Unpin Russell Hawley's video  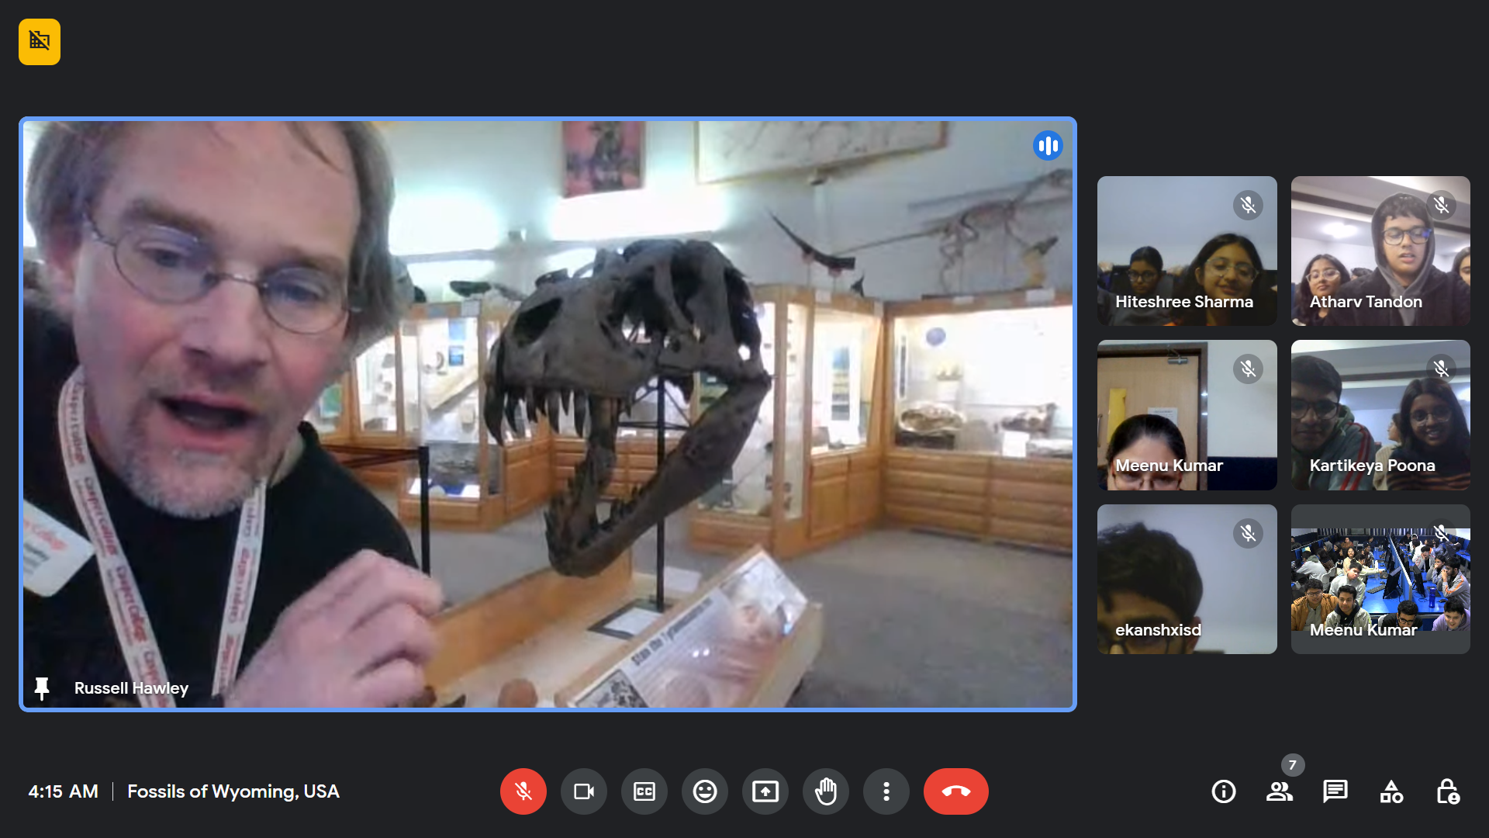tap(42, 688)
